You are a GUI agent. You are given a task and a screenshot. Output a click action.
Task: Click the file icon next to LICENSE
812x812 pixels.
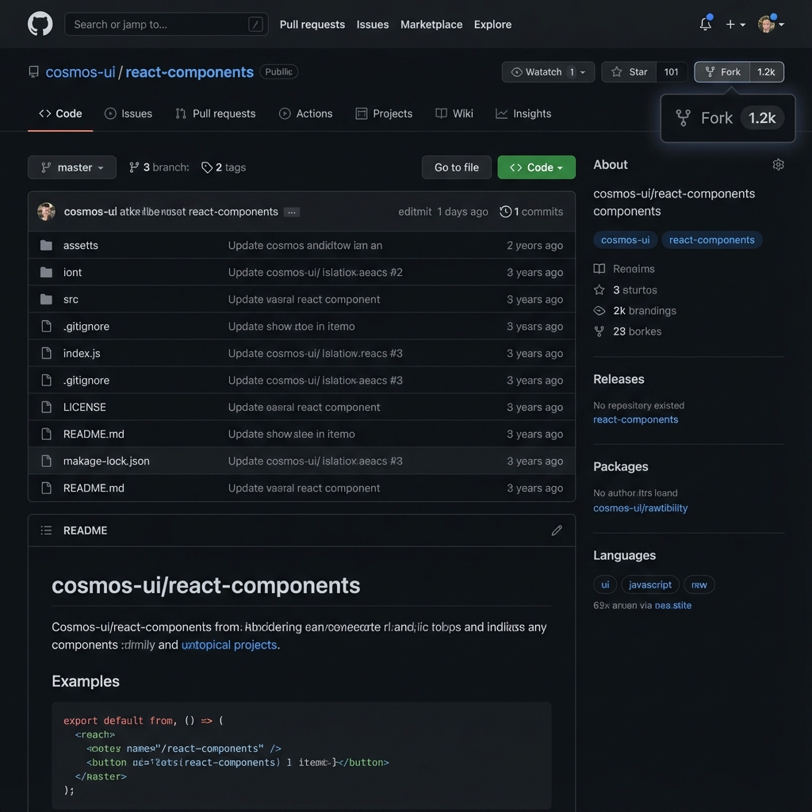[x=46, y=407]
